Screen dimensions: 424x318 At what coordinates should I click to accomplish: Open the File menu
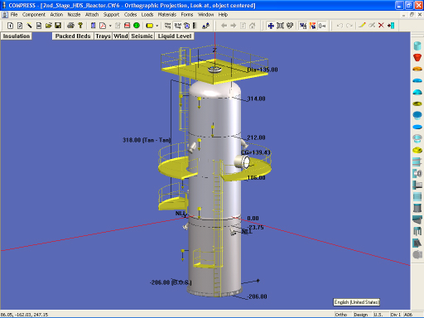point(14,15)
